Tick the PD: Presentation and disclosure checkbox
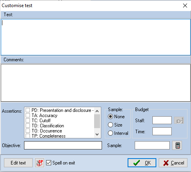The image size is (191, 172). point(28,110)
